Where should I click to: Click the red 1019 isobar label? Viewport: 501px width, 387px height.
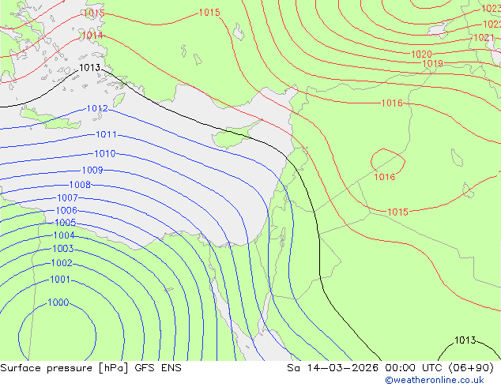tap(432, 63)
